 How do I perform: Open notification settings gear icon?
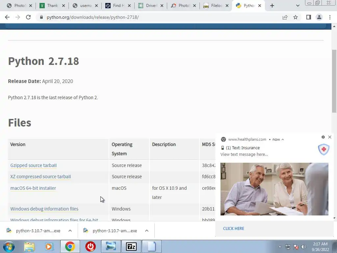[323, 137]
